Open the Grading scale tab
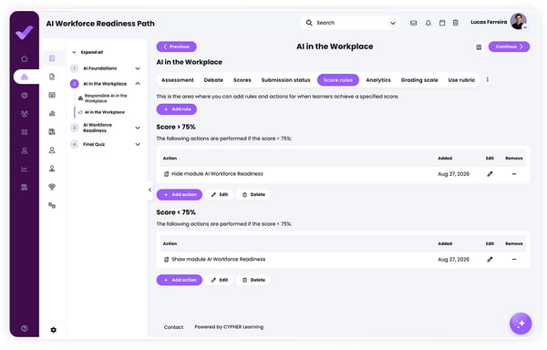This screenshot has width=547, height=350. (419, 80)
